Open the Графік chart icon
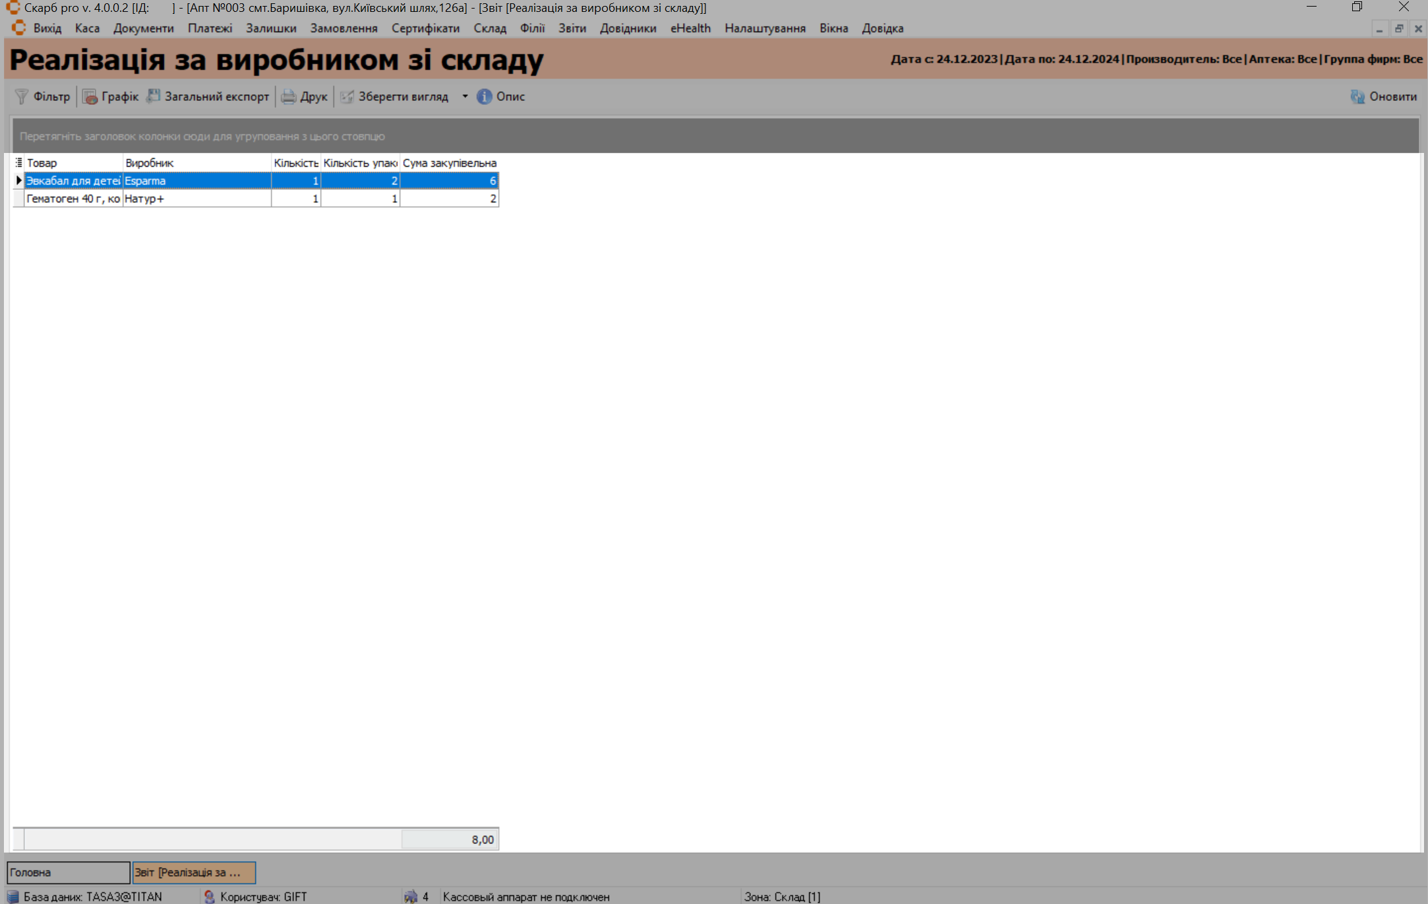 coord(90,97)
